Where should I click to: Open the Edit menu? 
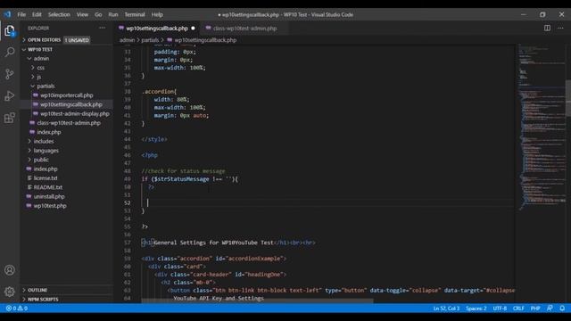(x=37, y=14)
